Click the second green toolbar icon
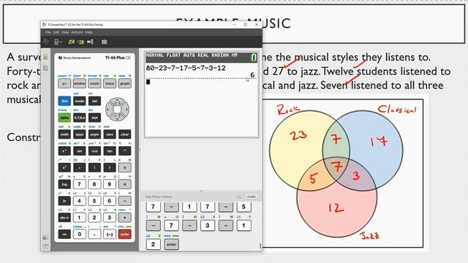Viewport: 468px width, 263px height. point(80,42)
